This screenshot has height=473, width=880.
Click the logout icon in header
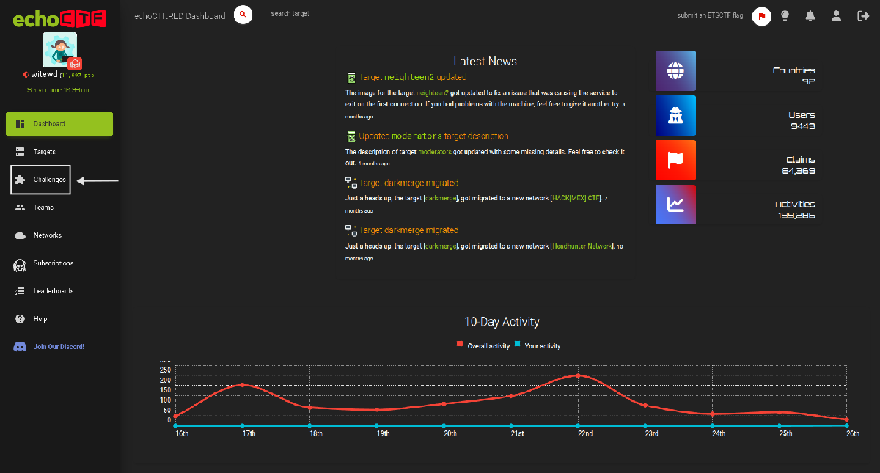pos(863,15)
